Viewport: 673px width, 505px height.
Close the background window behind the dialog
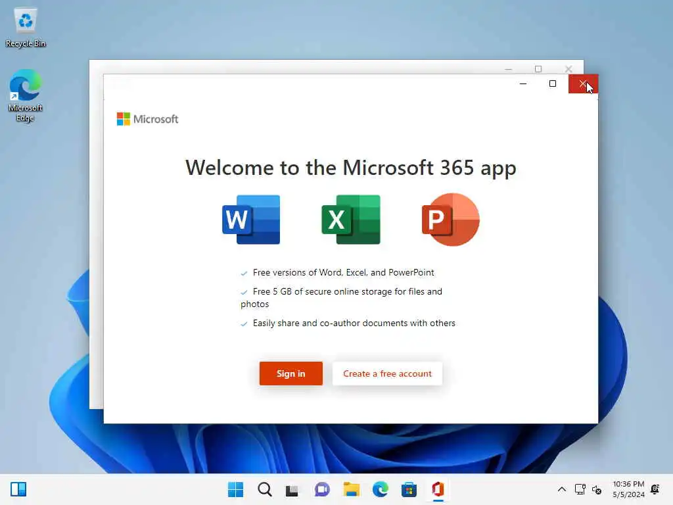(569, 68)
